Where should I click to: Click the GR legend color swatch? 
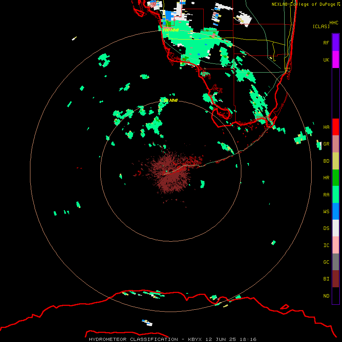tap(336, 144)
